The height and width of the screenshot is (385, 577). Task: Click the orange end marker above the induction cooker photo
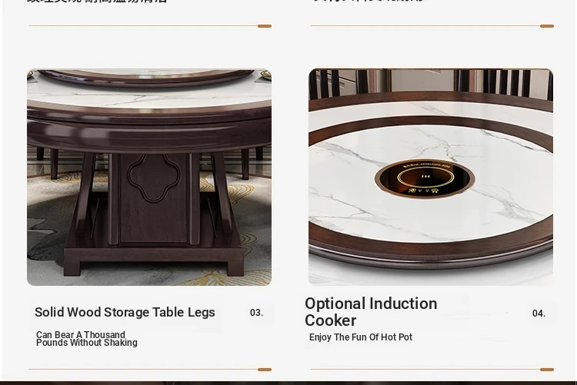tap(547, 26)
